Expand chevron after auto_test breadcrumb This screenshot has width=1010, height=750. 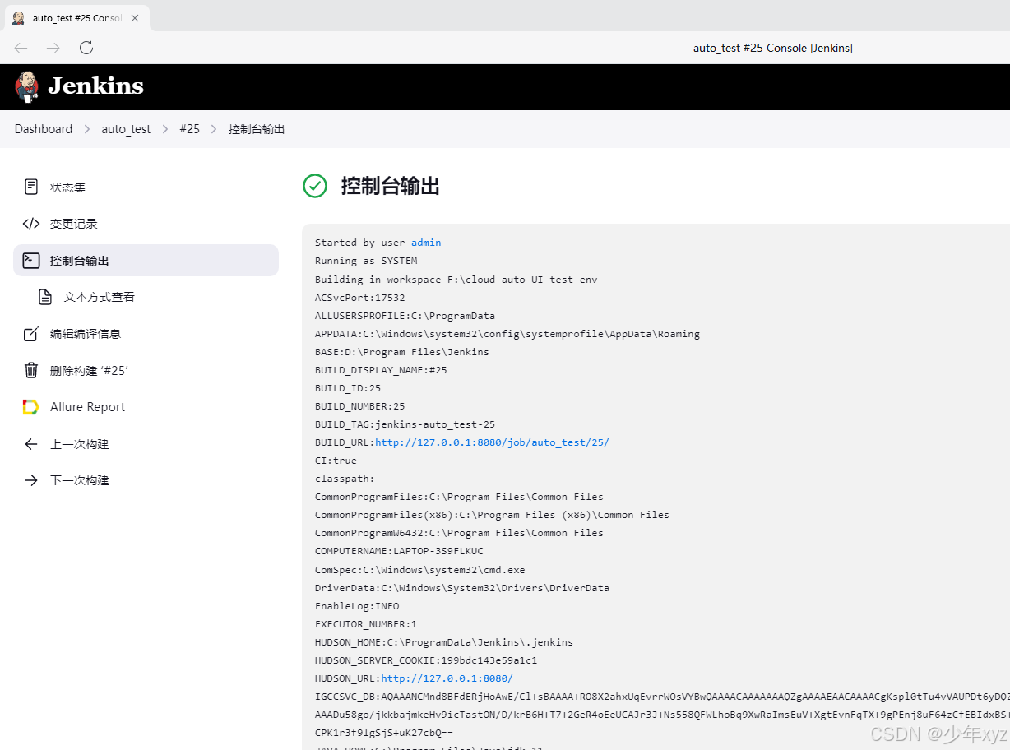pyautogui.click(x=165, y=129)
